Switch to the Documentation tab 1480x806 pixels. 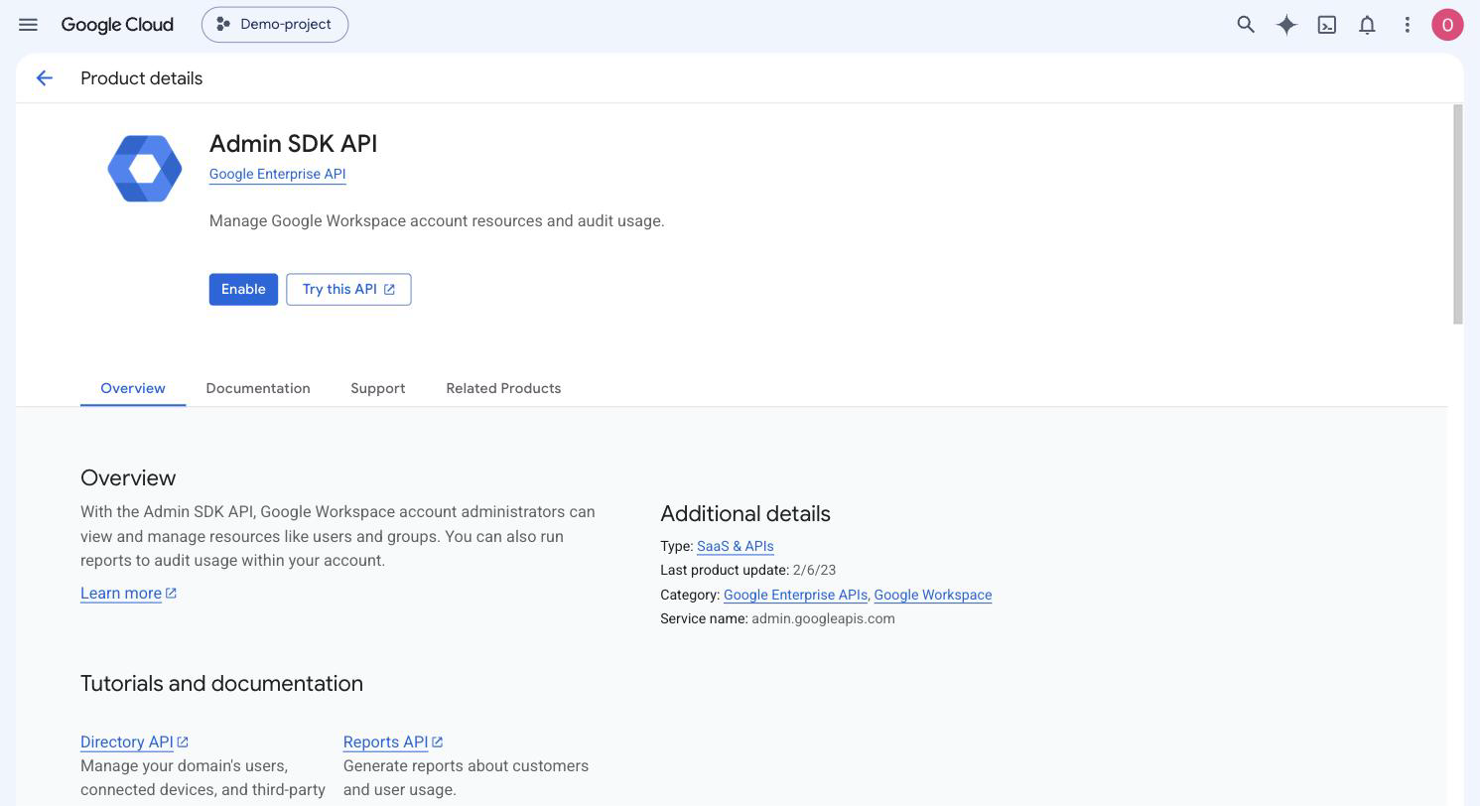(258, 388)
